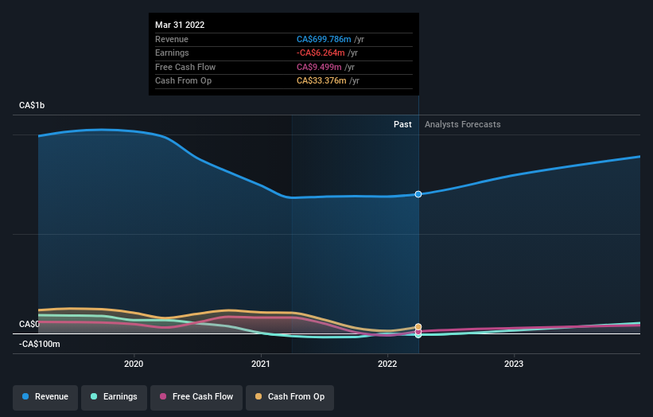The height and width of the screenshot is (417, 653).
Task: Toggle the Cash From Op legend button
Action: 290,397
